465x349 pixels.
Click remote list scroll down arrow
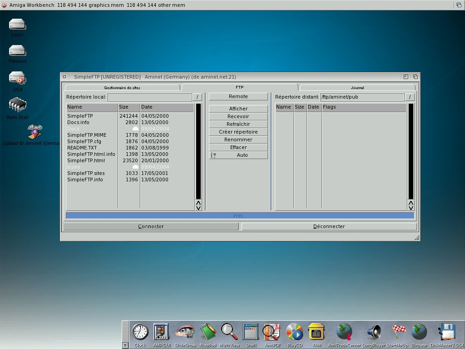(x=411, y=208)
